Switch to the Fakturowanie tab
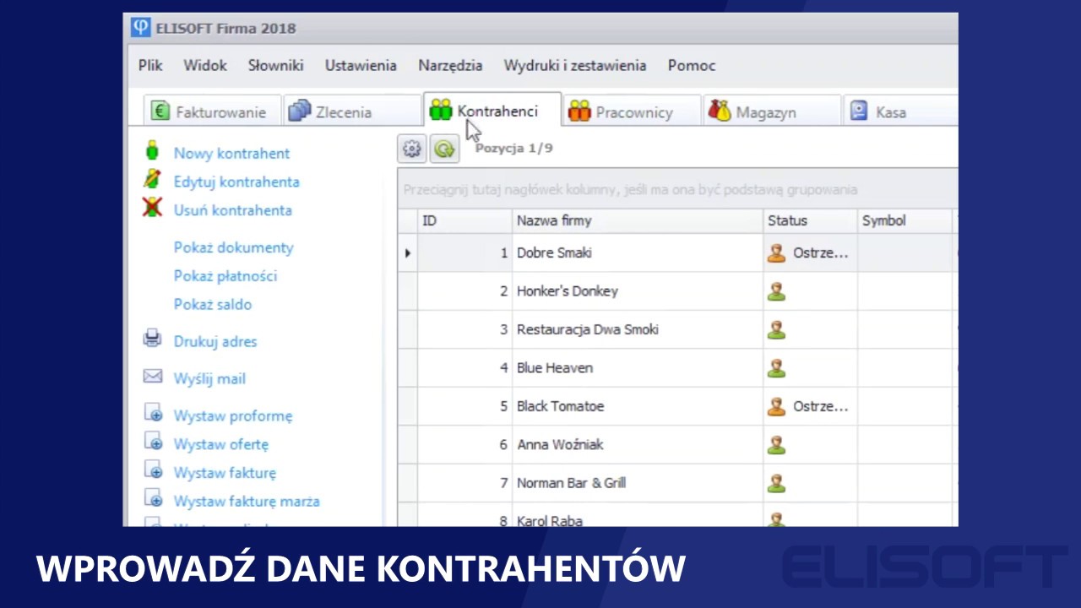The width and height of the screenshot is (1081, 608). [x=211, y=111]
